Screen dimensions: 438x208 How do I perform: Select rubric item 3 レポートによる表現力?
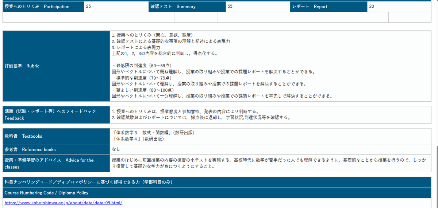pos(136,47)
